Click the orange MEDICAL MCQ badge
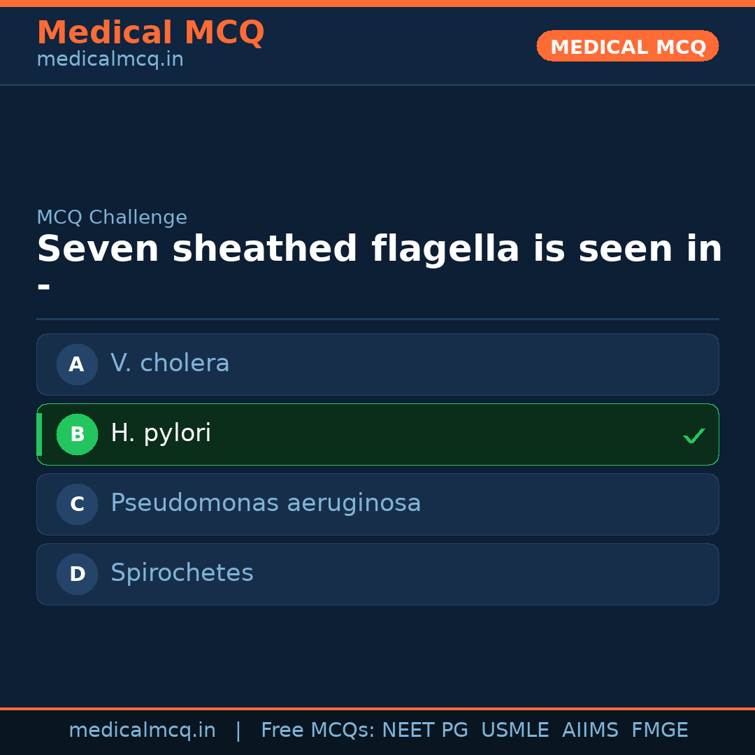Image resolution: width=755 pixels, height=755 pixels. [628, 46]
